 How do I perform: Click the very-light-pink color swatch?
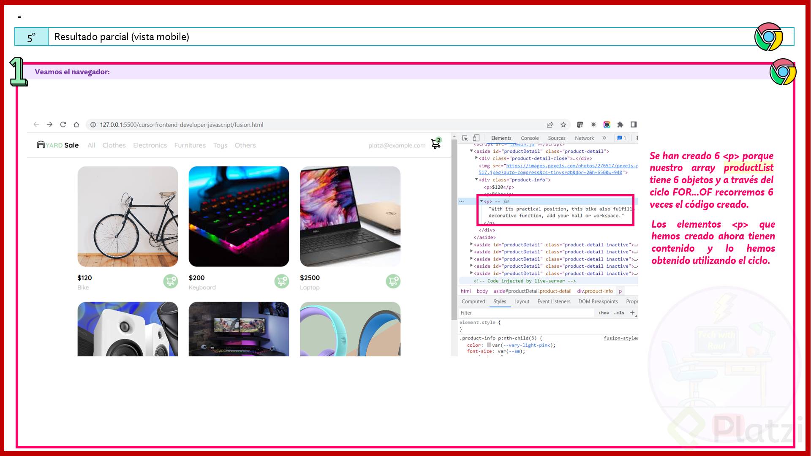(x=489, y=345)
